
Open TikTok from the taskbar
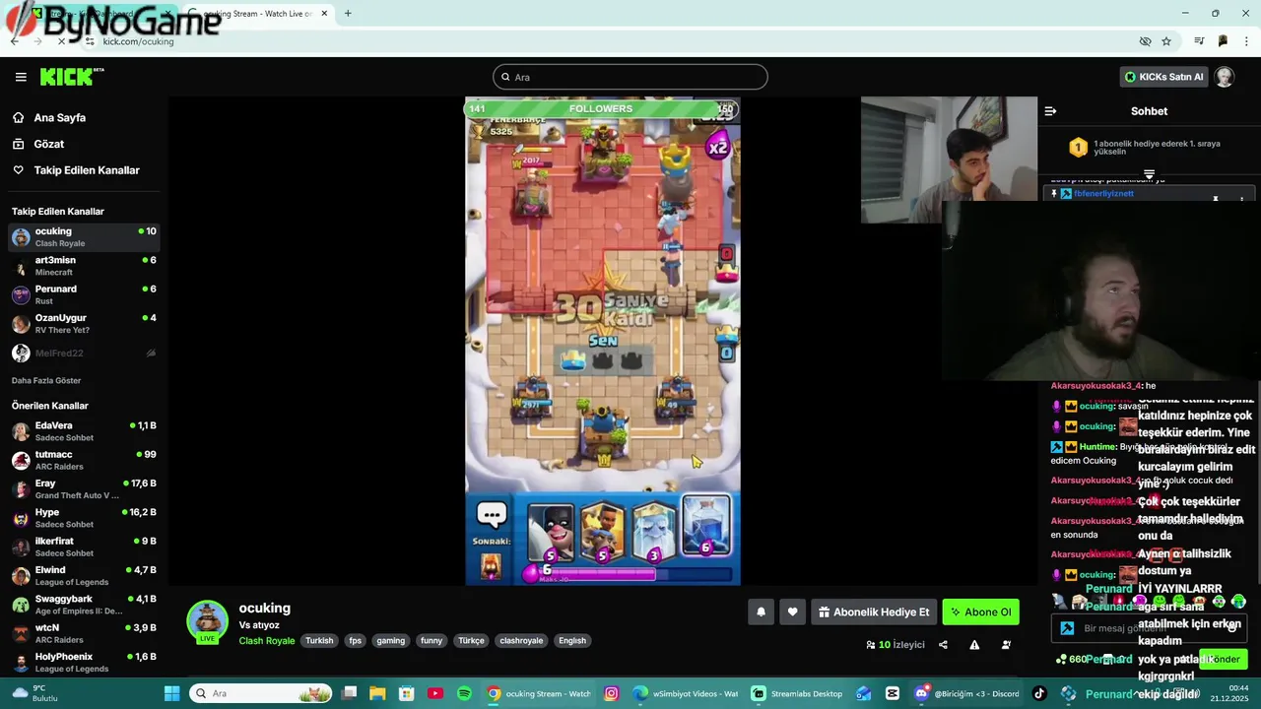[1038, 693]
